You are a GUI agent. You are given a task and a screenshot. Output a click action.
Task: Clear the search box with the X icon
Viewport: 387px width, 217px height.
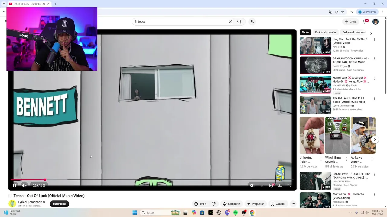[x=230, y=22]
